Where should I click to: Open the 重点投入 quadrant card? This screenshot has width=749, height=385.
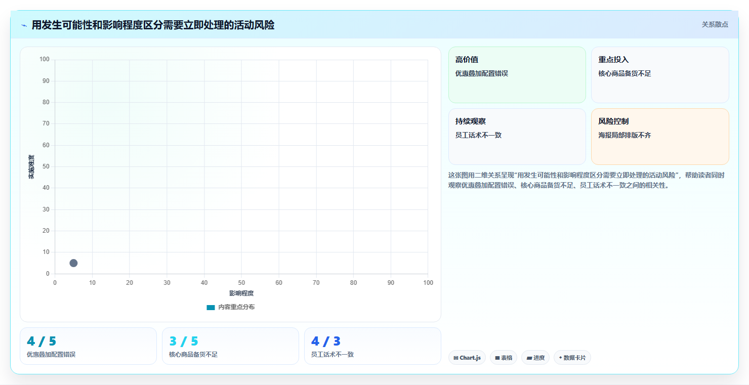coord(660,75)
